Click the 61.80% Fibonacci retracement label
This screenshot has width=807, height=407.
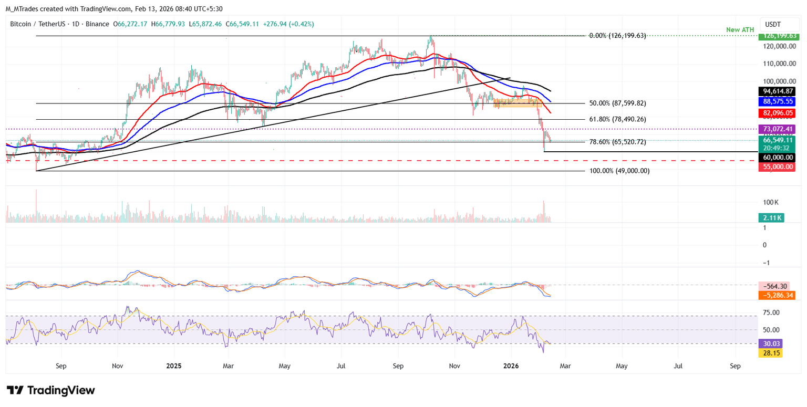[x=618, y=119]
